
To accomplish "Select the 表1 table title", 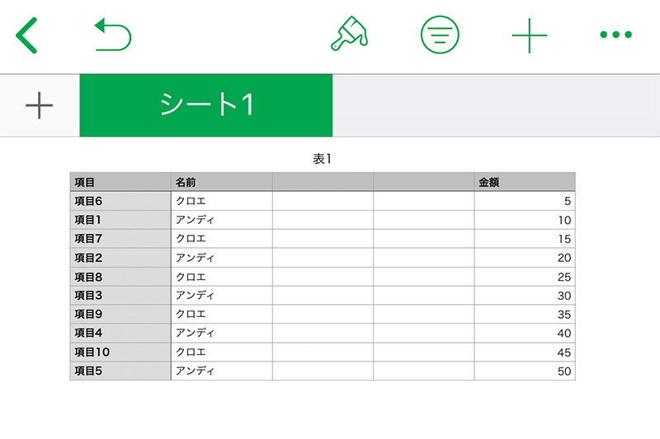I will pyautogui.click(x=322, y=159).
